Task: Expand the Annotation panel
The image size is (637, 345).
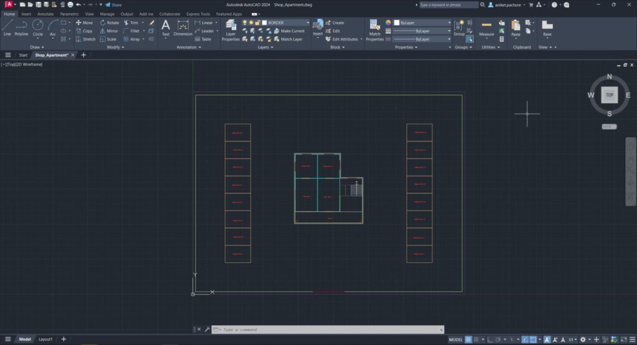Action: [188, 47]
